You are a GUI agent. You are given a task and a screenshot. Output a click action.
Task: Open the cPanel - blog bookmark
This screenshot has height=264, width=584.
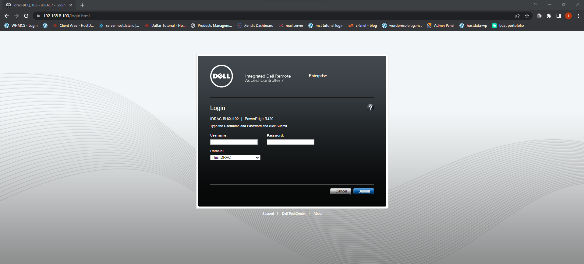click(363, 26)
